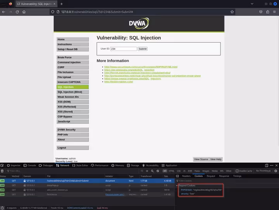
Task: Open the Debugger panel
Action: tap(46, 165)
